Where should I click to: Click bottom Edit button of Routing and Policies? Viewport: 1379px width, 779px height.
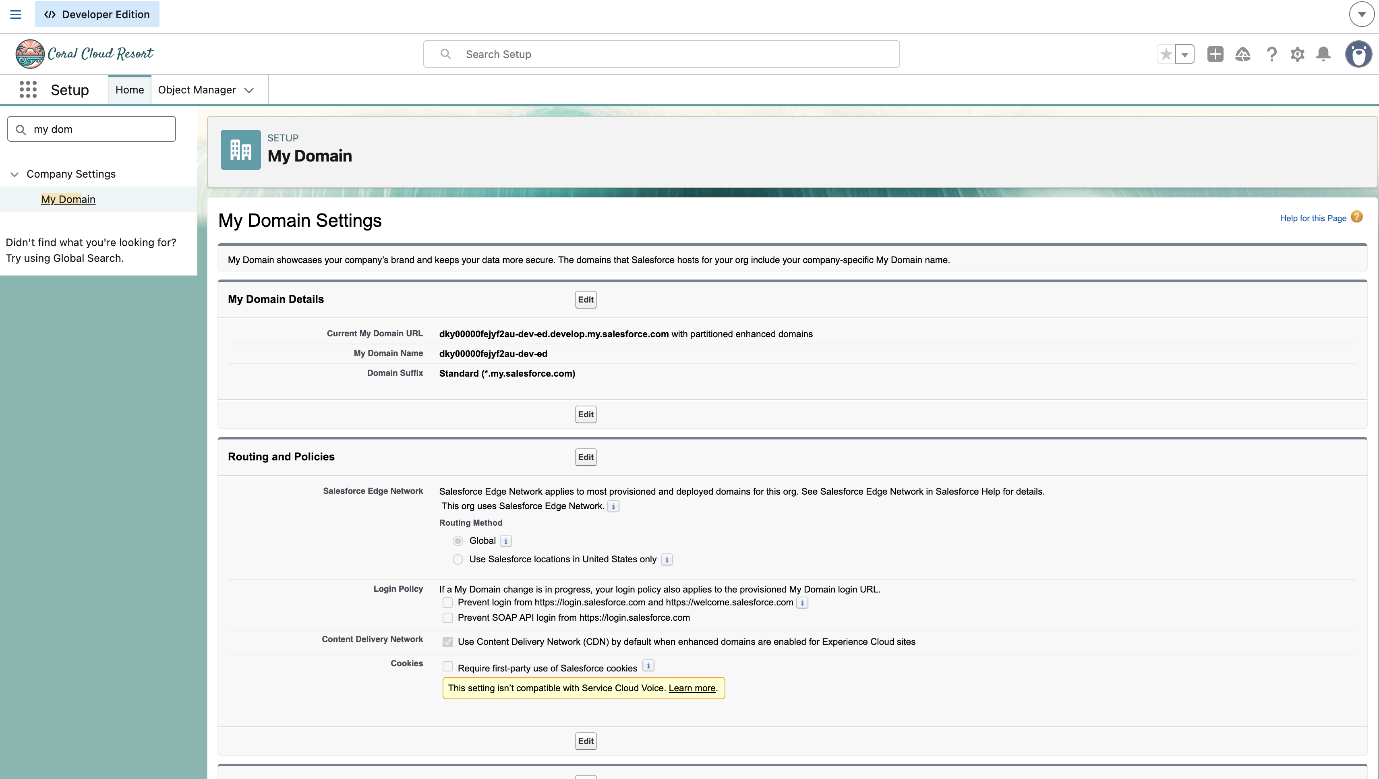586,742
